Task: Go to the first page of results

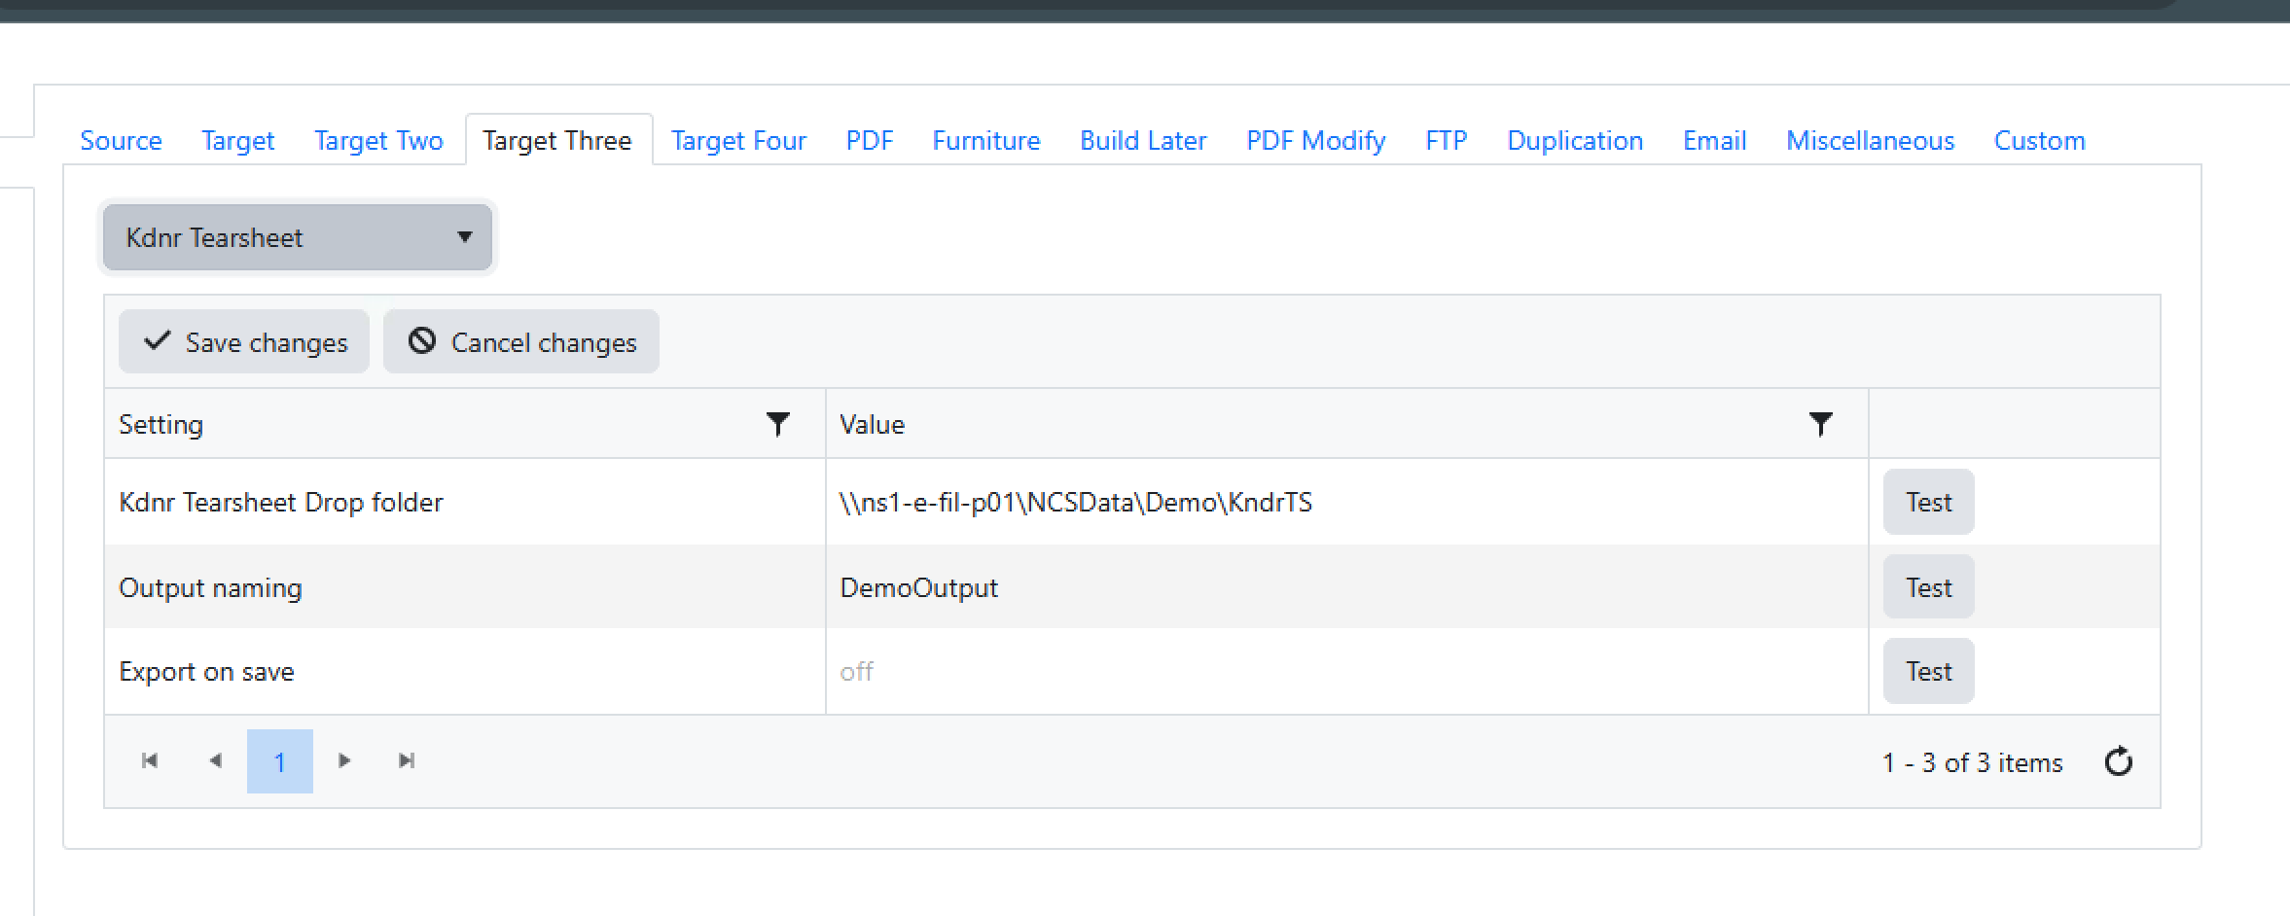Action: (150, 760)
